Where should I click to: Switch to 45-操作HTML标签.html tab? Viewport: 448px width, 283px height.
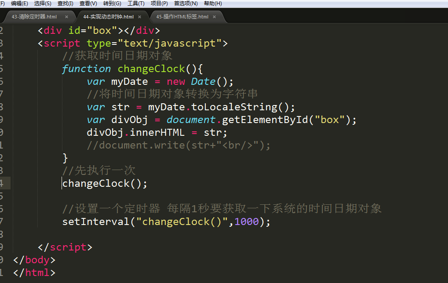(x=182, y=17)
